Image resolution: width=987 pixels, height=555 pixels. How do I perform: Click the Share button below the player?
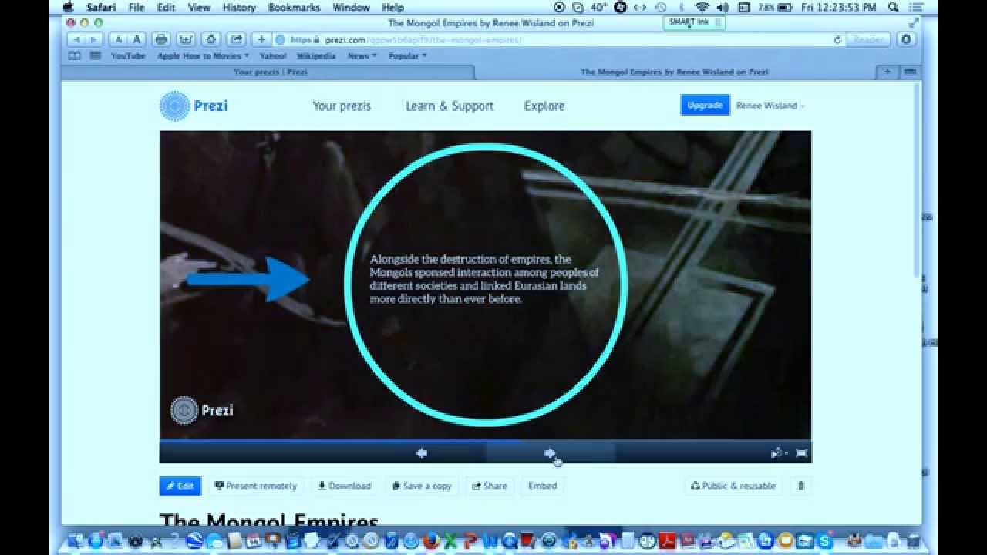(x=490, y=486)
